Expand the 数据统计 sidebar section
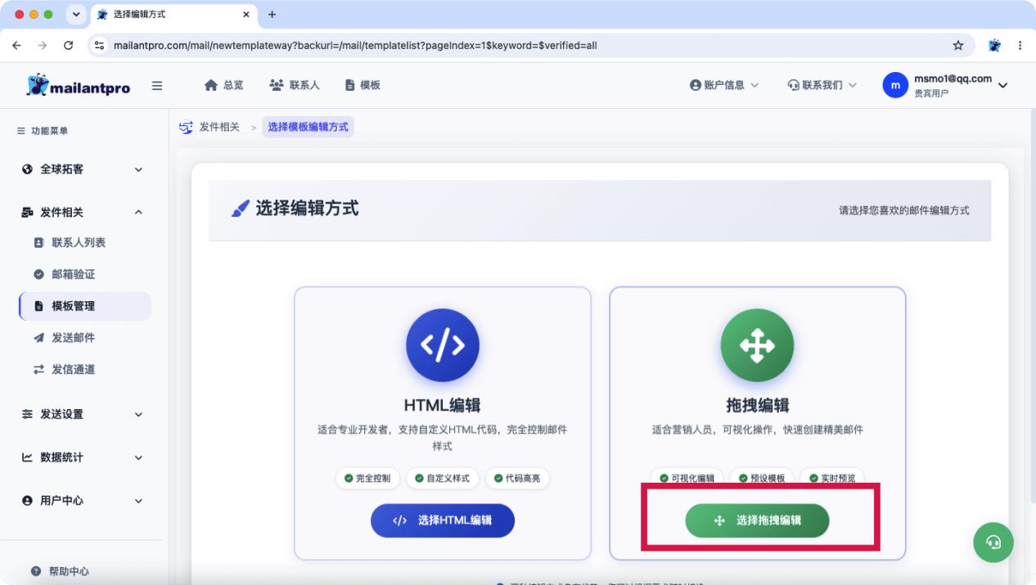 pyautogui.click(x=82, y=457)
